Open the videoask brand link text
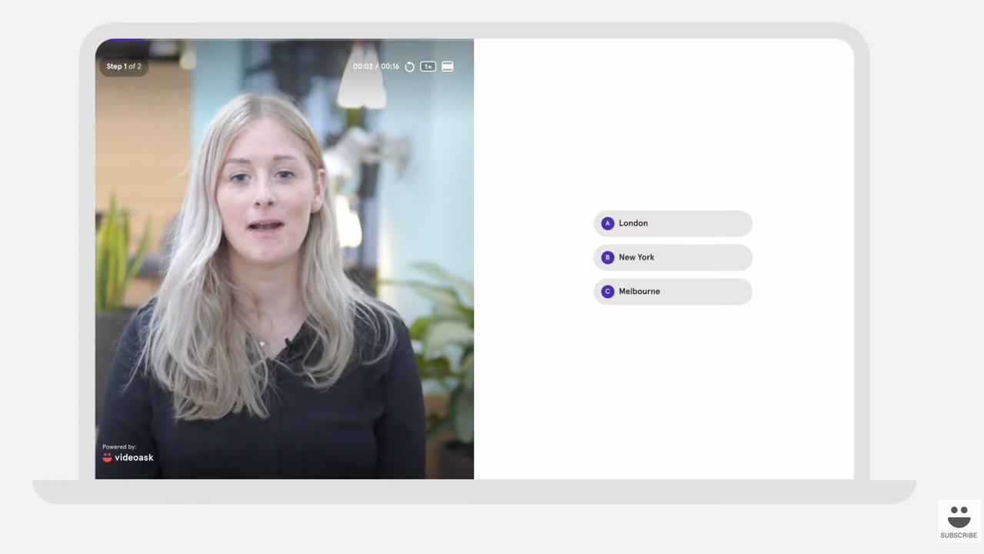This screenshot has width=984, height=554. point(134,458)
